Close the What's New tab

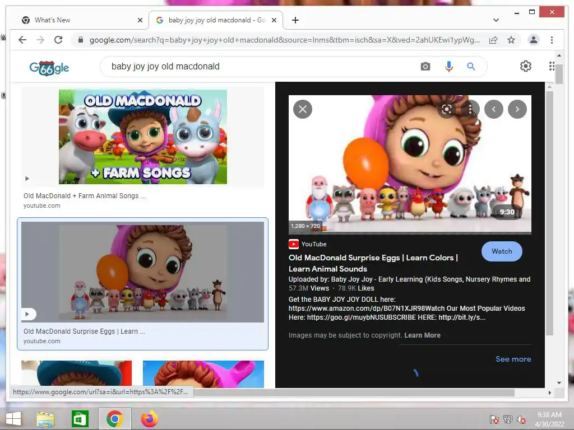(x=140, y=20)
